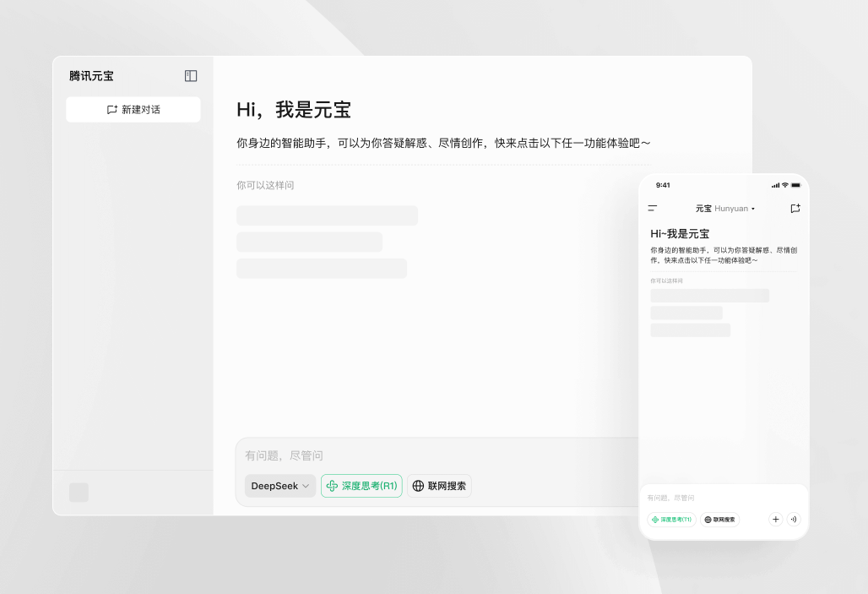Image resolution: width=868 pixels, height=594 pixels.
Task: Click the Hi，我是元宝 heading
Action: click(x=294, y=110)
